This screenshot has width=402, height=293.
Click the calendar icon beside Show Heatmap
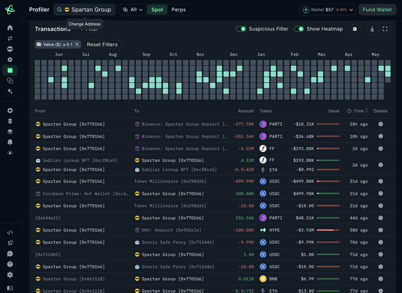coord(355,29)
